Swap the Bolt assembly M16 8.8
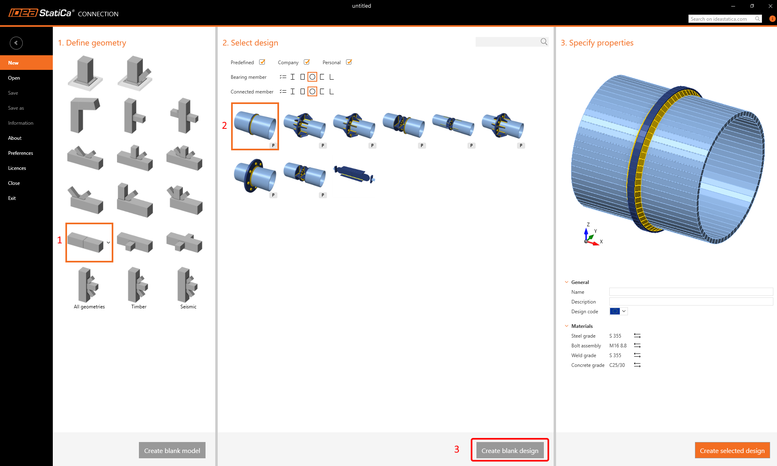The image size is (777, 466). click(x=637, y=345)
